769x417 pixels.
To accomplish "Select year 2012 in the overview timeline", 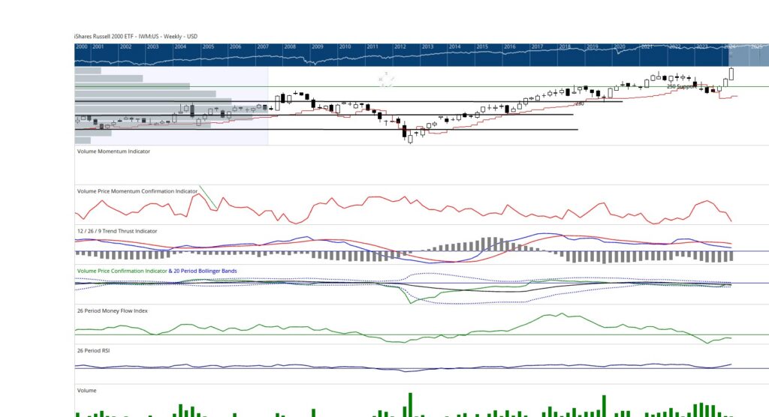I will pyautogui.click(x=400, y=46).
